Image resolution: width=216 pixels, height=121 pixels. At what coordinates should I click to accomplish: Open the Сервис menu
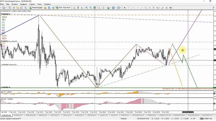pyautogui.click(x=32, y=4)
